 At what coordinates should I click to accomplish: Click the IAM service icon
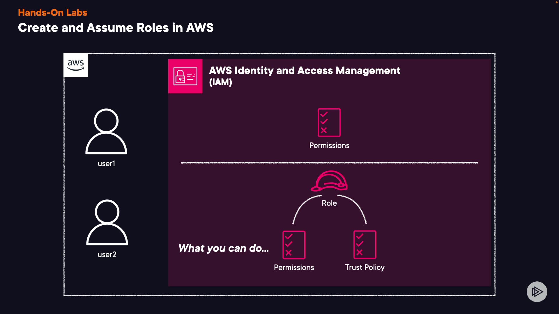click(185, 76)
